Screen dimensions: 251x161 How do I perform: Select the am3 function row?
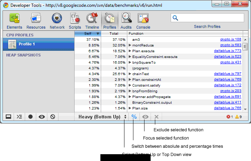click(x=158, y=39)
